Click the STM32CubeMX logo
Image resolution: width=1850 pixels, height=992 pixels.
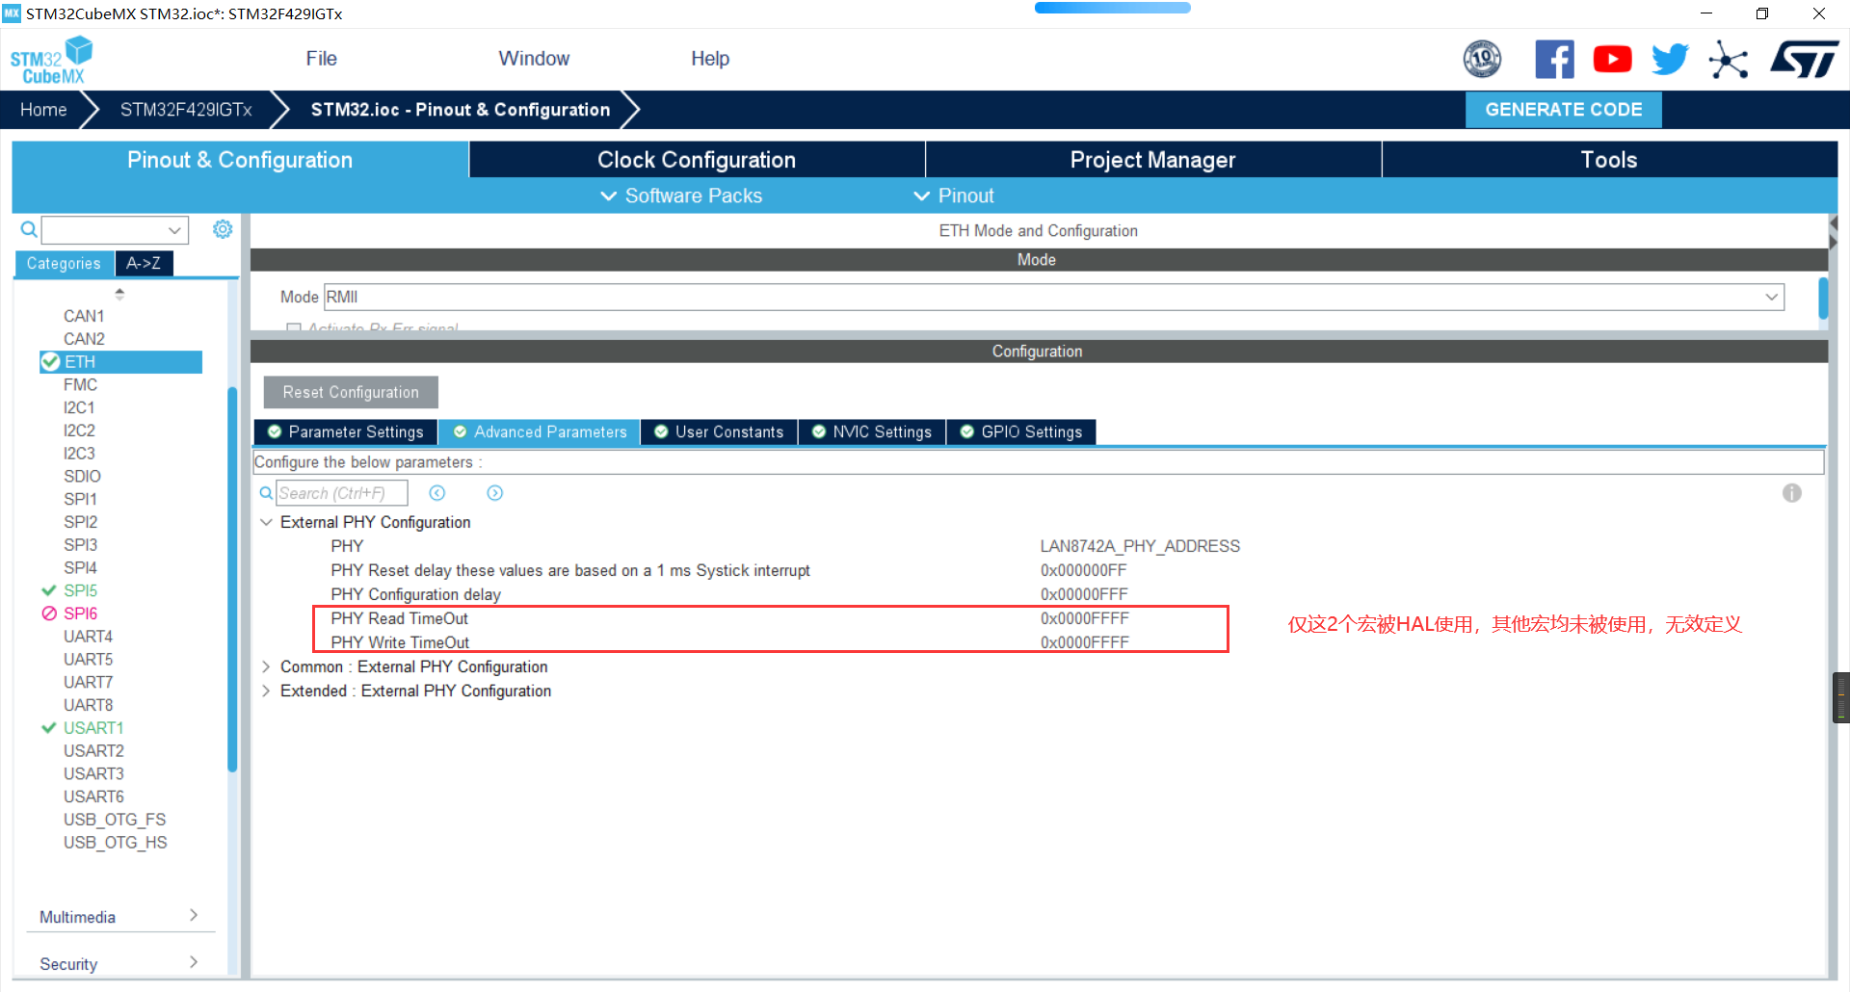coord(51,60)
